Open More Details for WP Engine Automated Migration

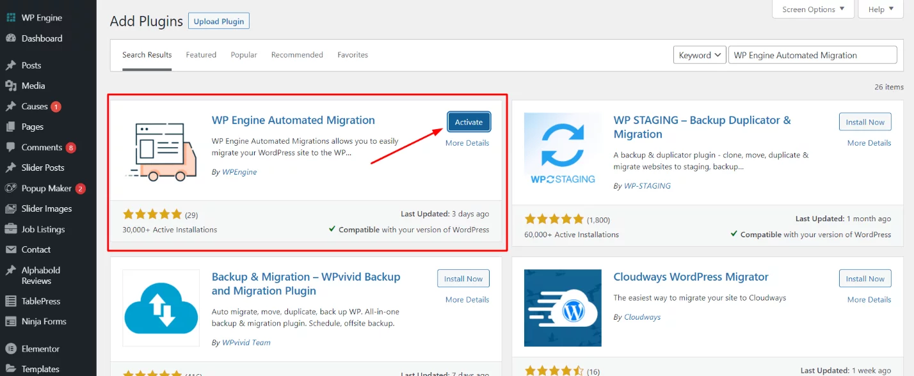pyautogui.click(x=467, y=143)
